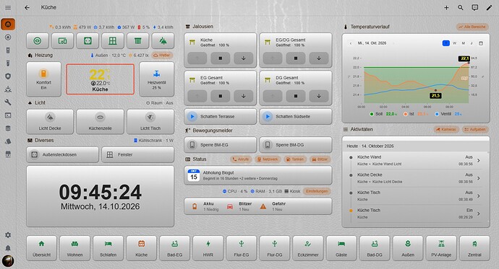Expand the Küche Decke activity entry
The width and height of the screenshot is (499, 269).
point(415,178)
